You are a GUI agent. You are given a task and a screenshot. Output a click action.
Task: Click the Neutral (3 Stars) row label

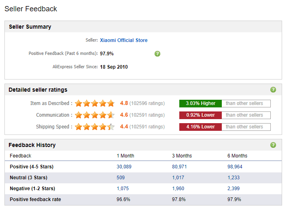[28, 178]
